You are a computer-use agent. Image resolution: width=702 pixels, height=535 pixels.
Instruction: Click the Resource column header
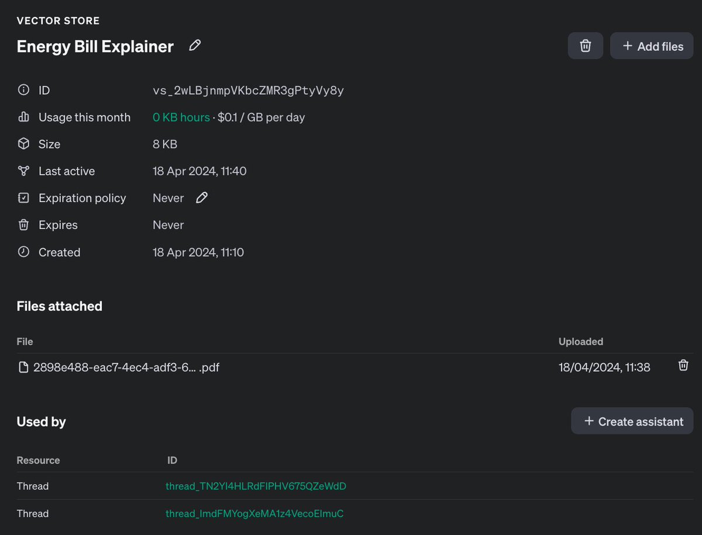point(38,460)
